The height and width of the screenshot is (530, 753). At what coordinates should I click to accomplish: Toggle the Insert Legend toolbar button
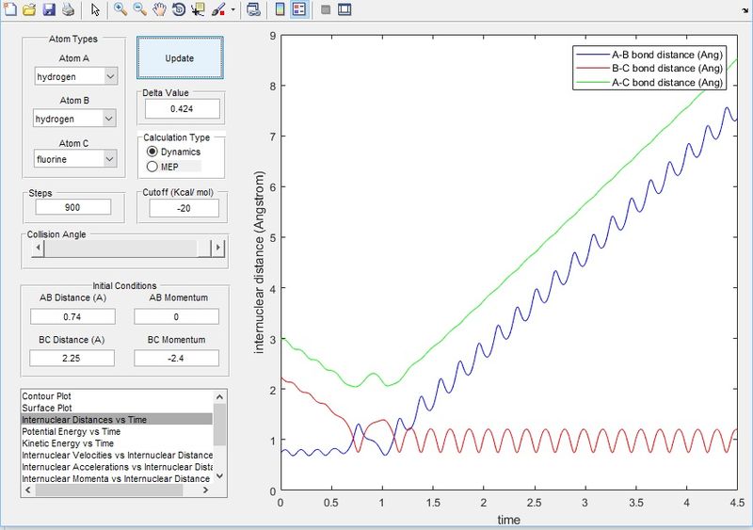point(299,10)
